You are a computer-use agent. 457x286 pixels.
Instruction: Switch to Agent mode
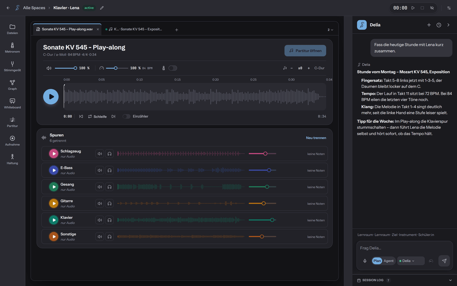tap(388, 261)
